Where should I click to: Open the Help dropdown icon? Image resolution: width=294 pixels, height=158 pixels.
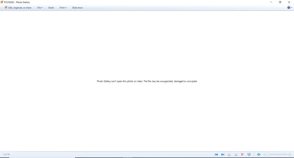click(290, 8)
